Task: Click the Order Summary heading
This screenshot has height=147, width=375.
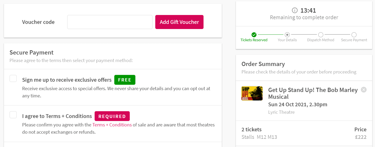Action: point(263,64)
